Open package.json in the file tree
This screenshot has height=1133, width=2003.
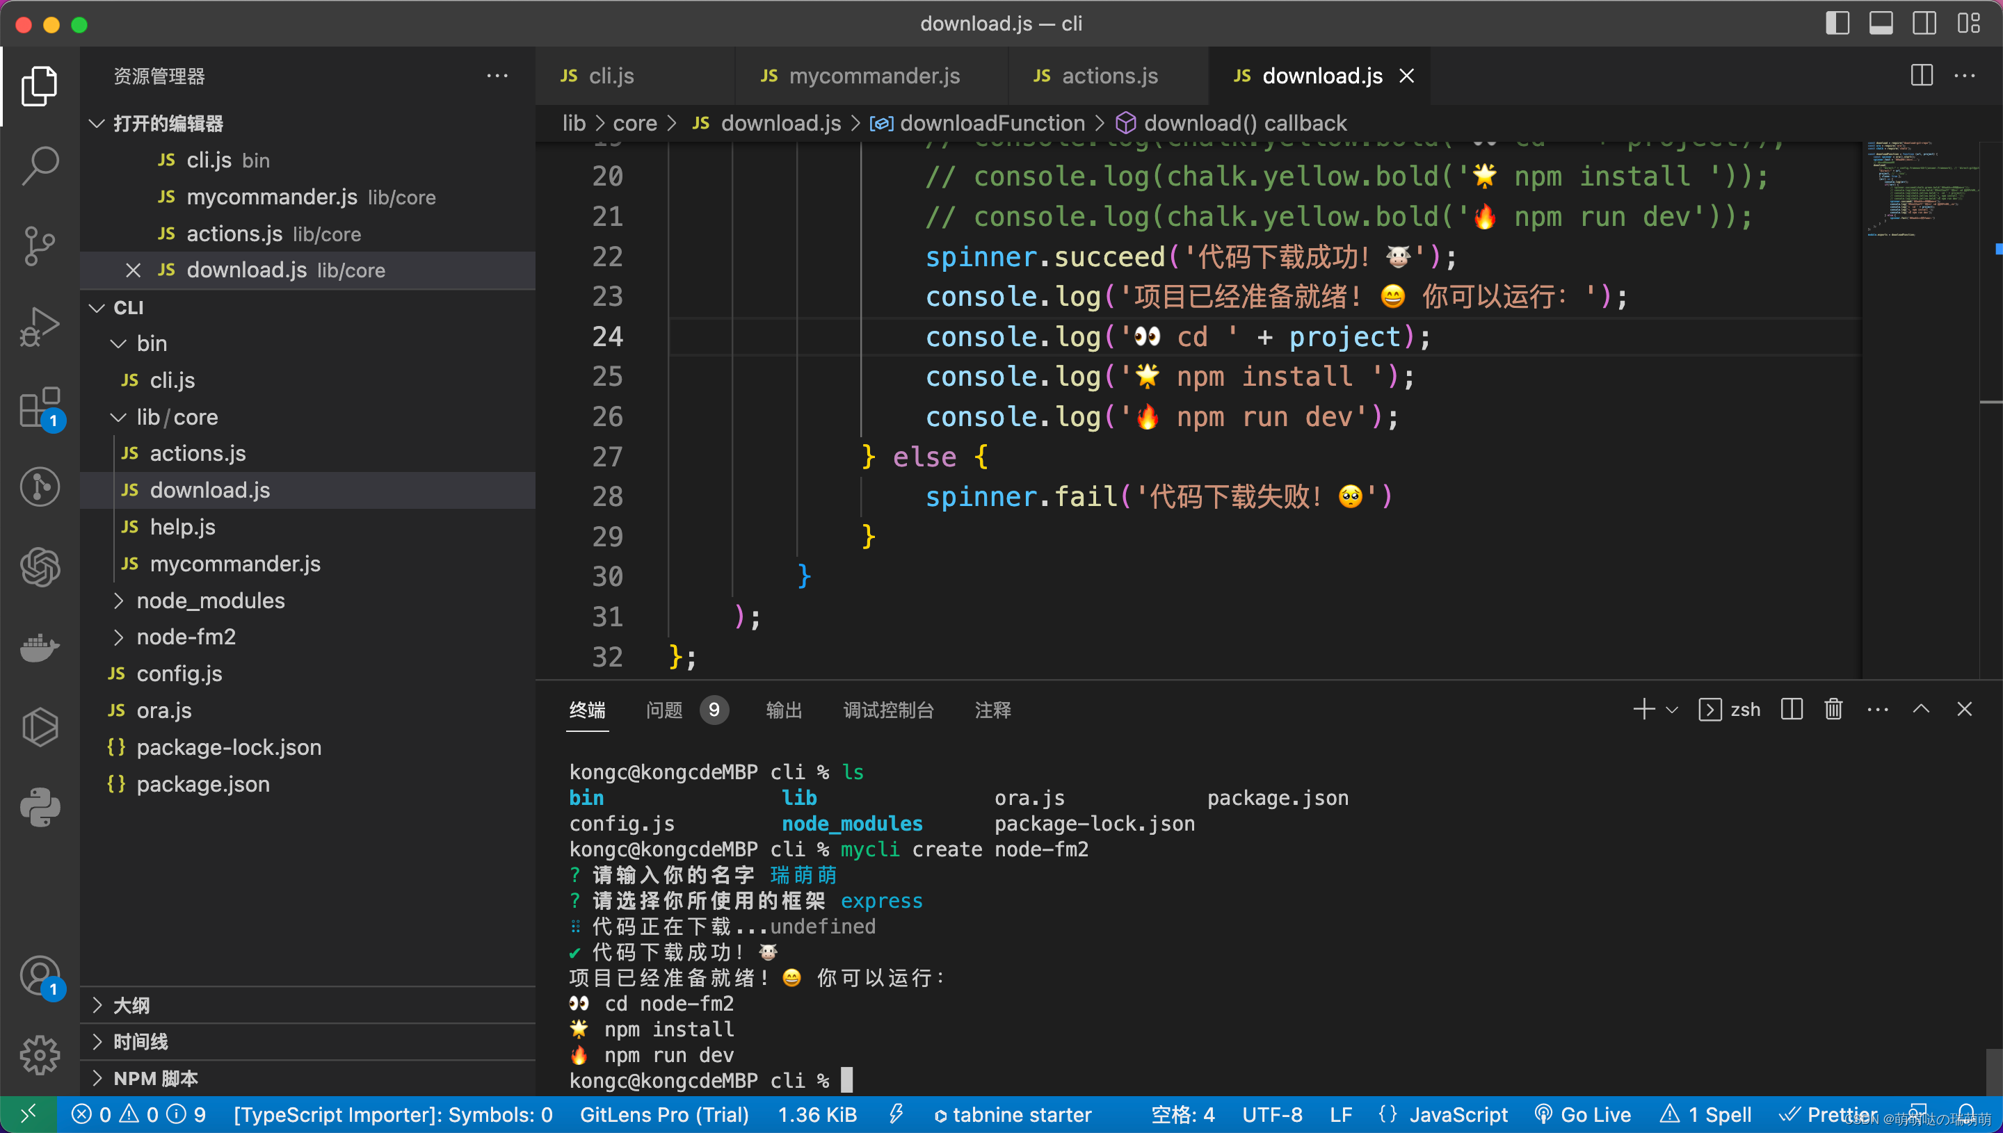click(x=307, y=783)
